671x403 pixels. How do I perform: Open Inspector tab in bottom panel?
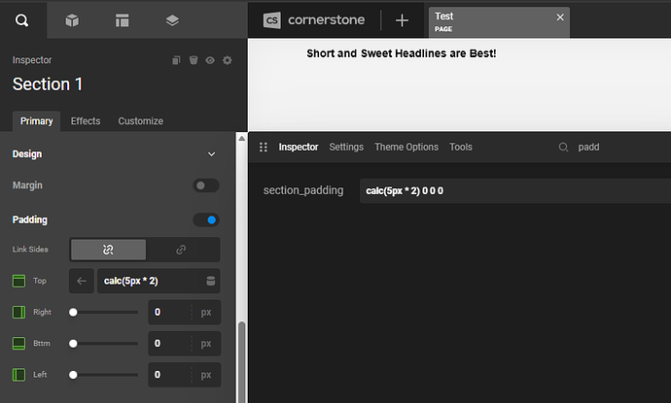tap(299, 147)
